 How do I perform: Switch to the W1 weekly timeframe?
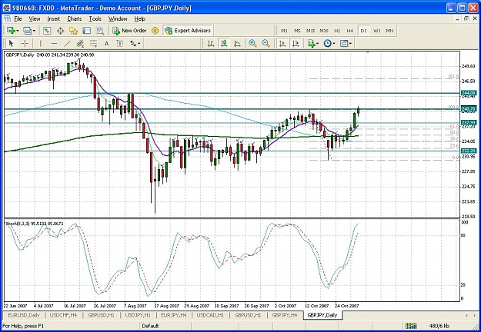point(376,31)
